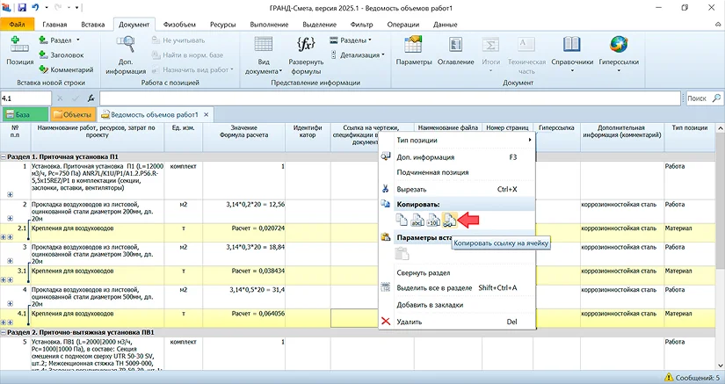The image size is (725, 384).
Task: Open the Customize quick access toolbar arrow
Action: tap(76, 8)
